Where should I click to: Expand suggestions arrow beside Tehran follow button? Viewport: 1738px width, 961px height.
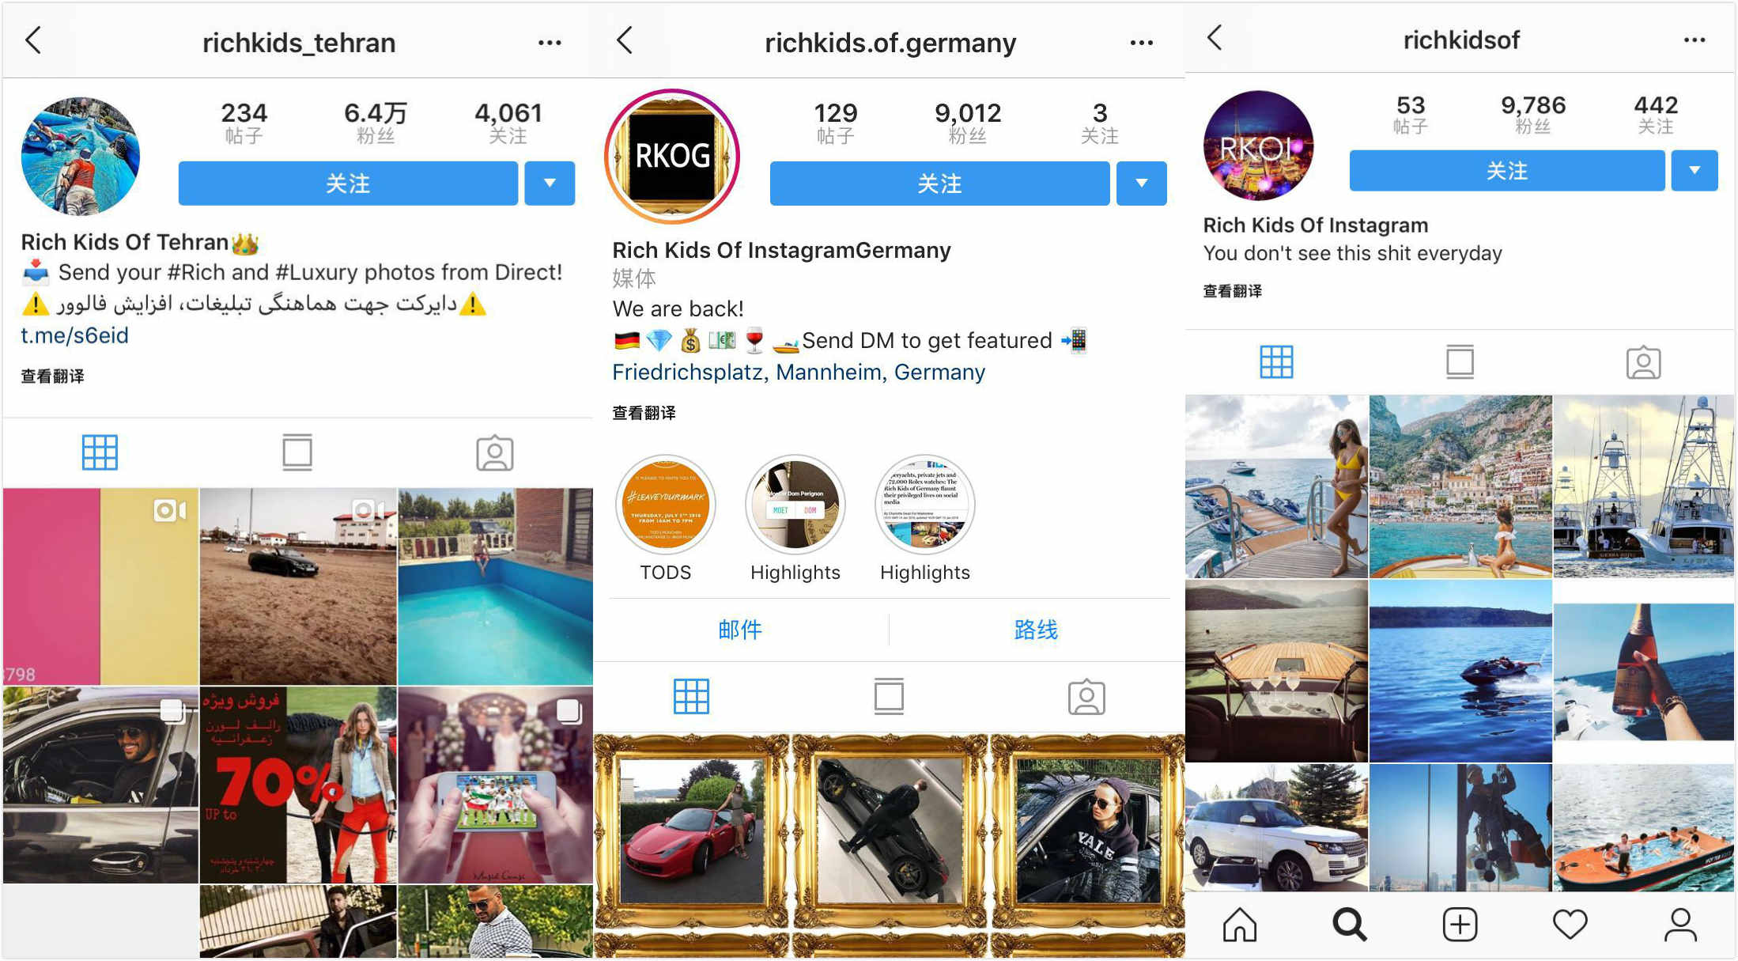[x=550, y=183]
